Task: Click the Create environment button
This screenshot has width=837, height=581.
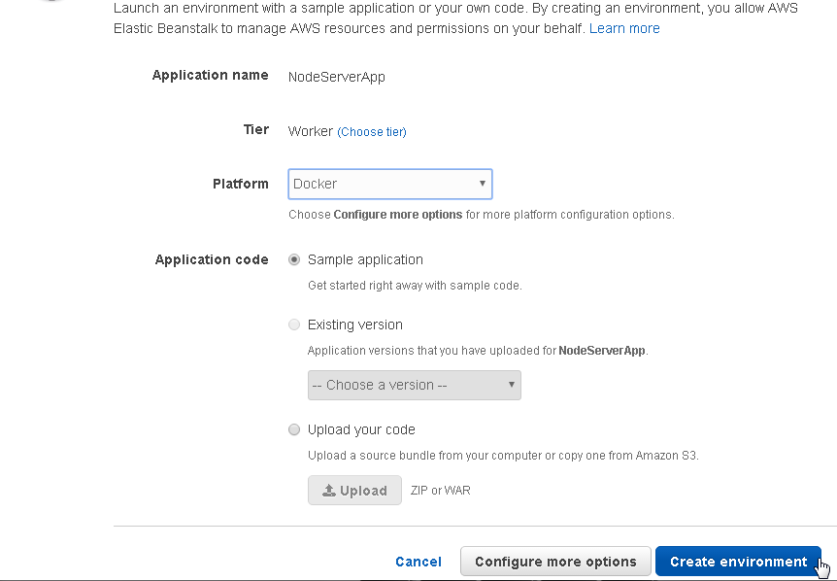Action: tap(738, 562)
